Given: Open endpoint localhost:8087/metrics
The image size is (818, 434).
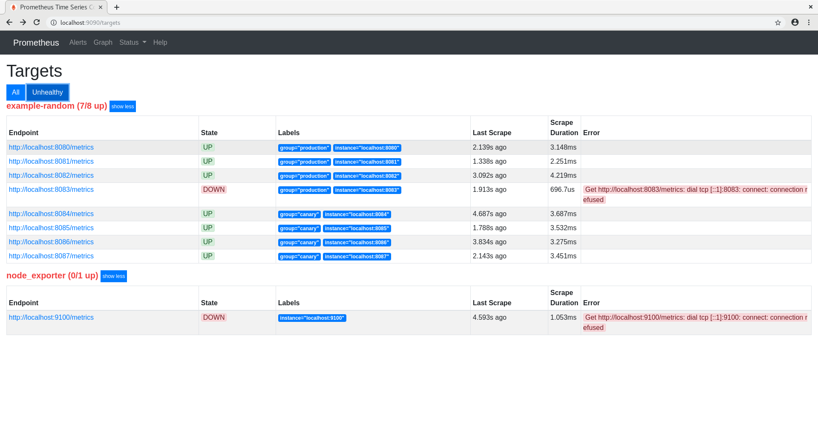Looking at the screenshot, I should click(51, 256).
